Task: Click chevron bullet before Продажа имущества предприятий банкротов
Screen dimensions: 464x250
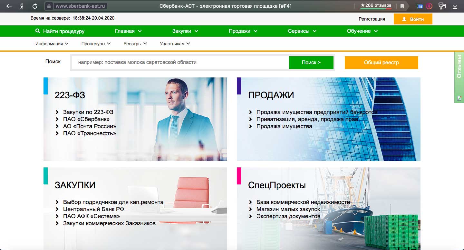Action: coord(250,112)
